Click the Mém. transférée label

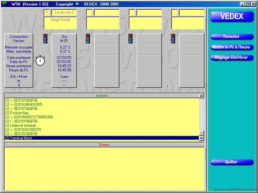click(x=19, y=51)
